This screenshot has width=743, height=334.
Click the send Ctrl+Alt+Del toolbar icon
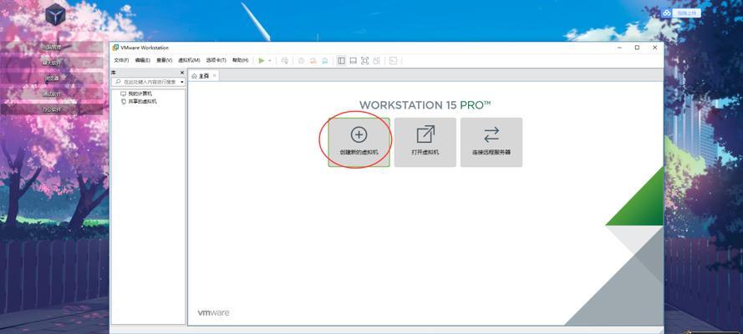(x=284, y=61)
